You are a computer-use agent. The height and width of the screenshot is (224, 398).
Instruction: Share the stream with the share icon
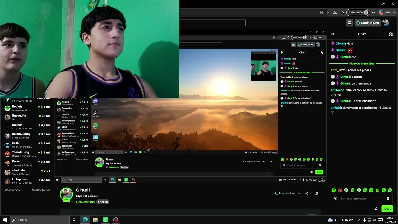point(307,193)
